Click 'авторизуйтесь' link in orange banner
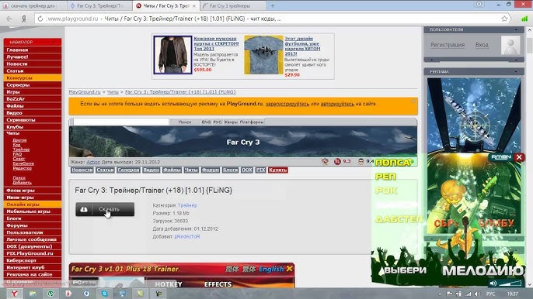Image resolution: width=533 pixels, height=299 pixels. coord(337,104)
